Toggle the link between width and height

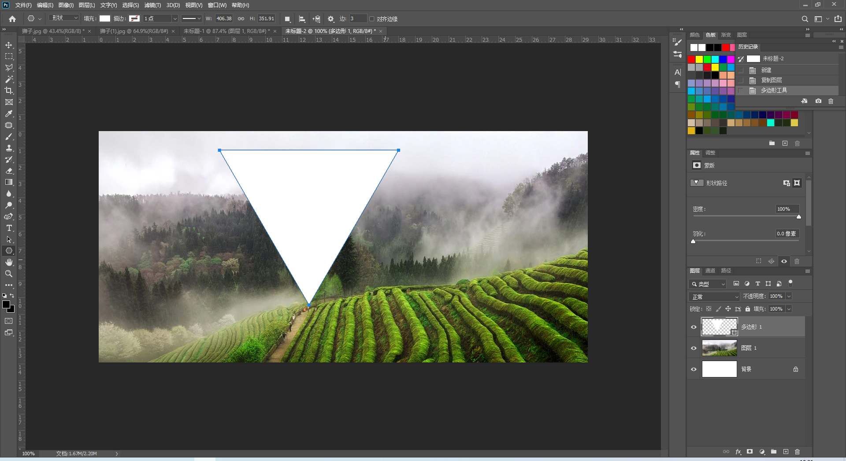(x=241, y=19)
